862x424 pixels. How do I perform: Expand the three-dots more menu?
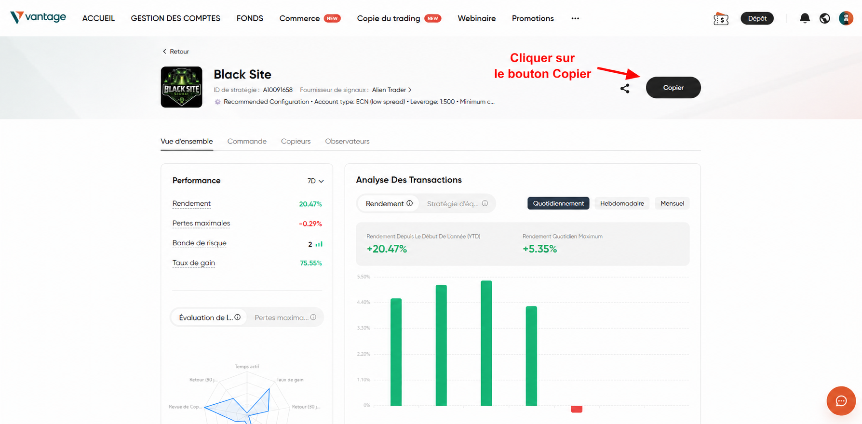575,18
